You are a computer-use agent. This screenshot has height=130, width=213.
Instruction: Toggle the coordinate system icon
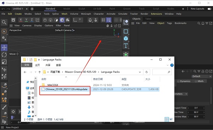[38, 20]
